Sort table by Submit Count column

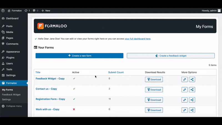tap(116, 72)
